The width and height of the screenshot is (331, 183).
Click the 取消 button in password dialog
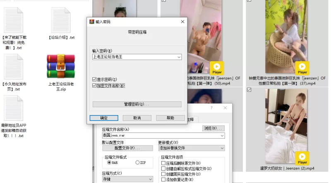tap(137, 118)
